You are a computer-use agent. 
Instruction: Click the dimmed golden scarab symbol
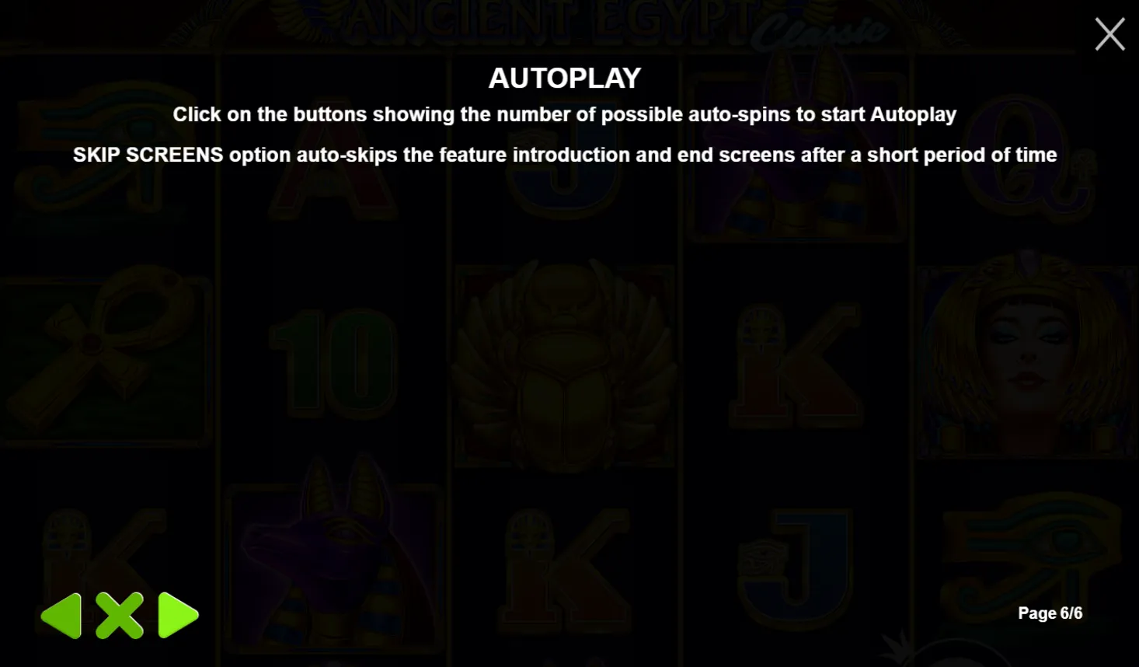565,365
